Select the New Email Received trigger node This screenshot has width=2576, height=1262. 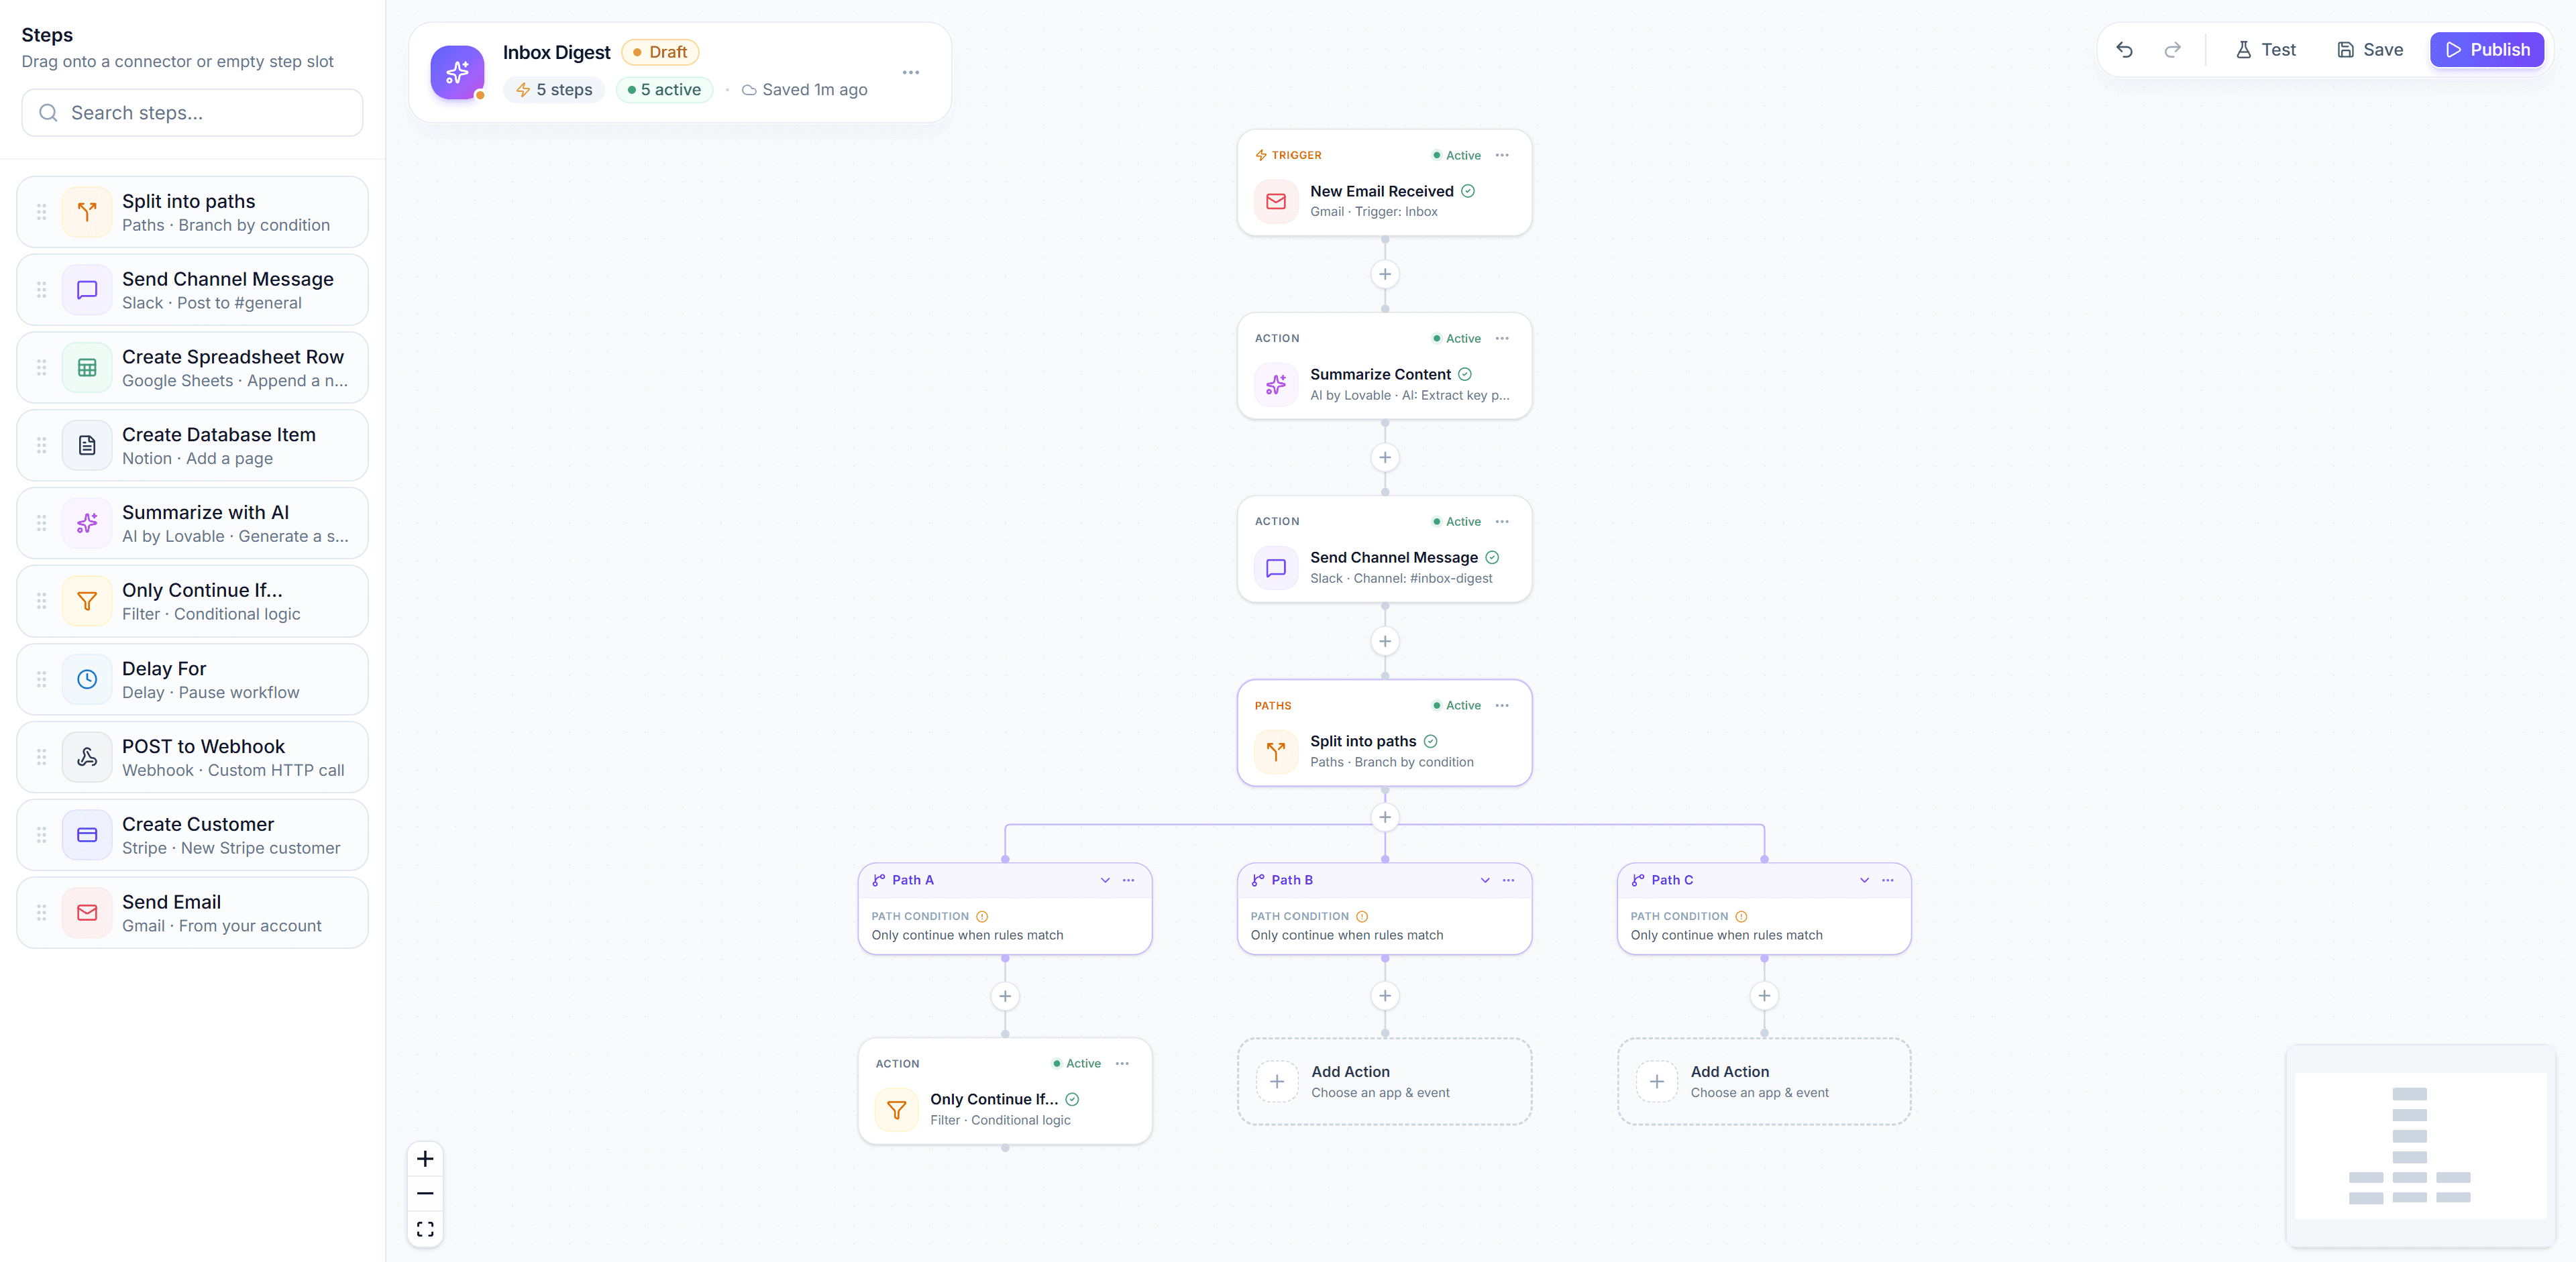pos(1384,183)
